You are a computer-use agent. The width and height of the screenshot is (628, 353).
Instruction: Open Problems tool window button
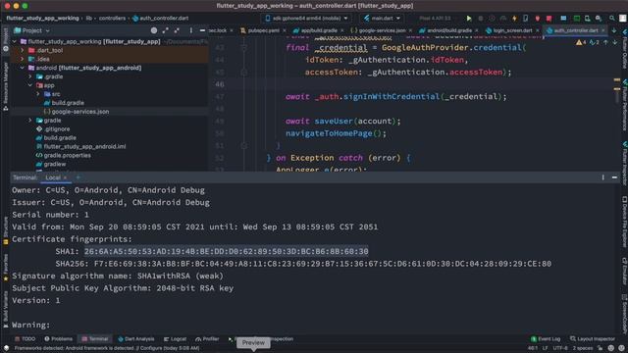(59, 339)
